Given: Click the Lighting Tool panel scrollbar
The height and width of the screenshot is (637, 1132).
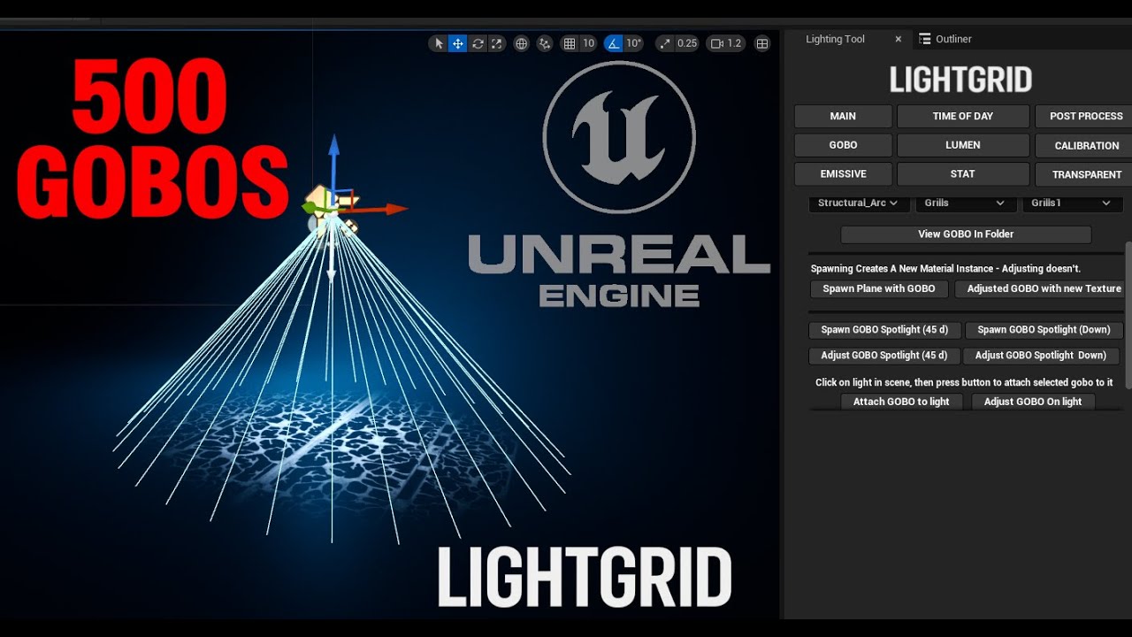Looking at the screenshot, I should point(1128,314).
